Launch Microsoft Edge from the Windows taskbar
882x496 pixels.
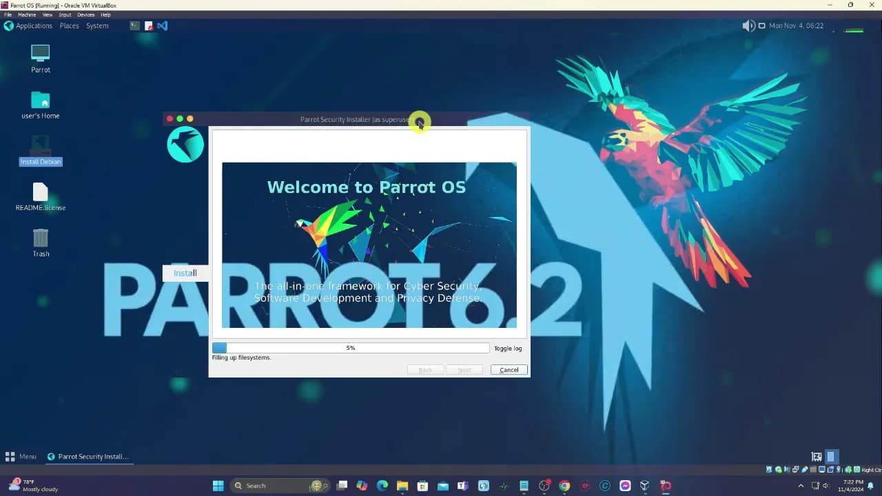pos(382,486)
